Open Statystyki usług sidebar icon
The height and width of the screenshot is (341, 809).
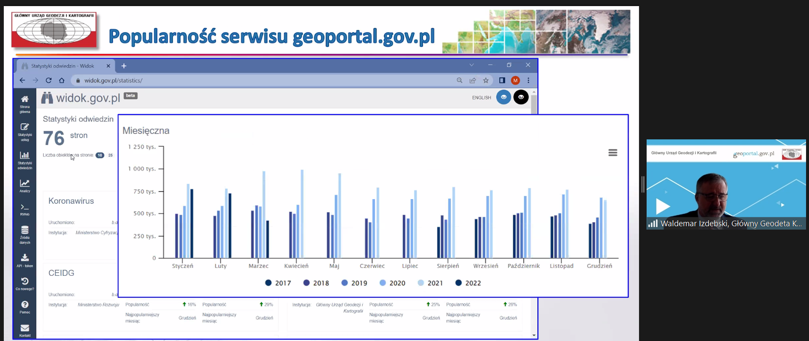(25, 131)
